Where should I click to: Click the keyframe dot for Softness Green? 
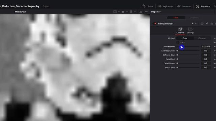point(215,51)
